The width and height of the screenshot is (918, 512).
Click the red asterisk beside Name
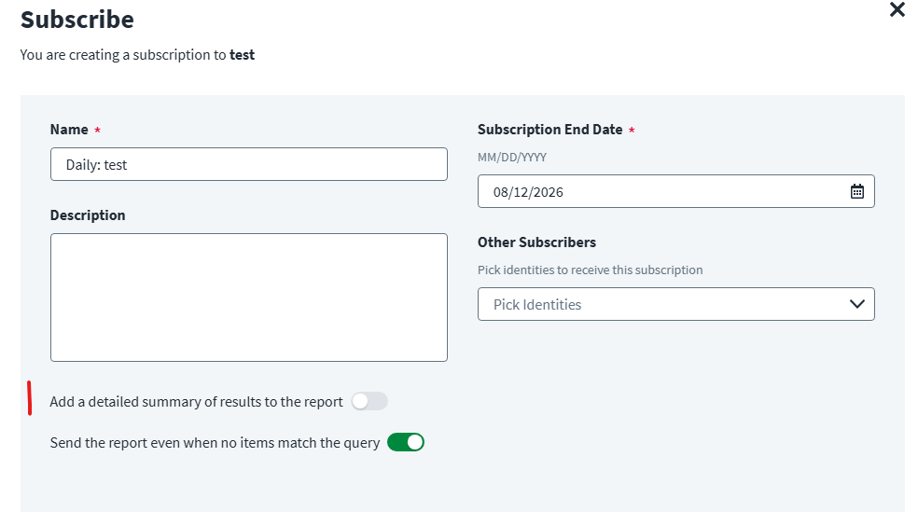point(98,131)
